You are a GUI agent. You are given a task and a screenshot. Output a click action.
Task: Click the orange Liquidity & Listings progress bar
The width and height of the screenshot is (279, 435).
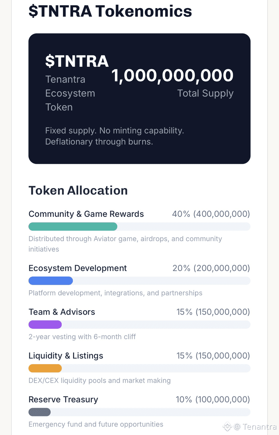point(45,368)
